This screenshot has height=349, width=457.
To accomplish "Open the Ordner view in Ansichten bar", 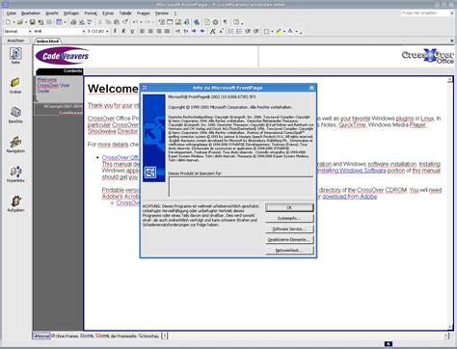I will click(15, 85).
